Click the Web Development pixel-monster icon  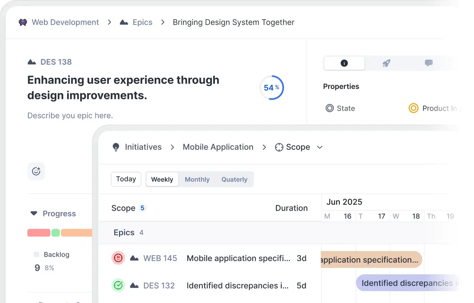23,22
